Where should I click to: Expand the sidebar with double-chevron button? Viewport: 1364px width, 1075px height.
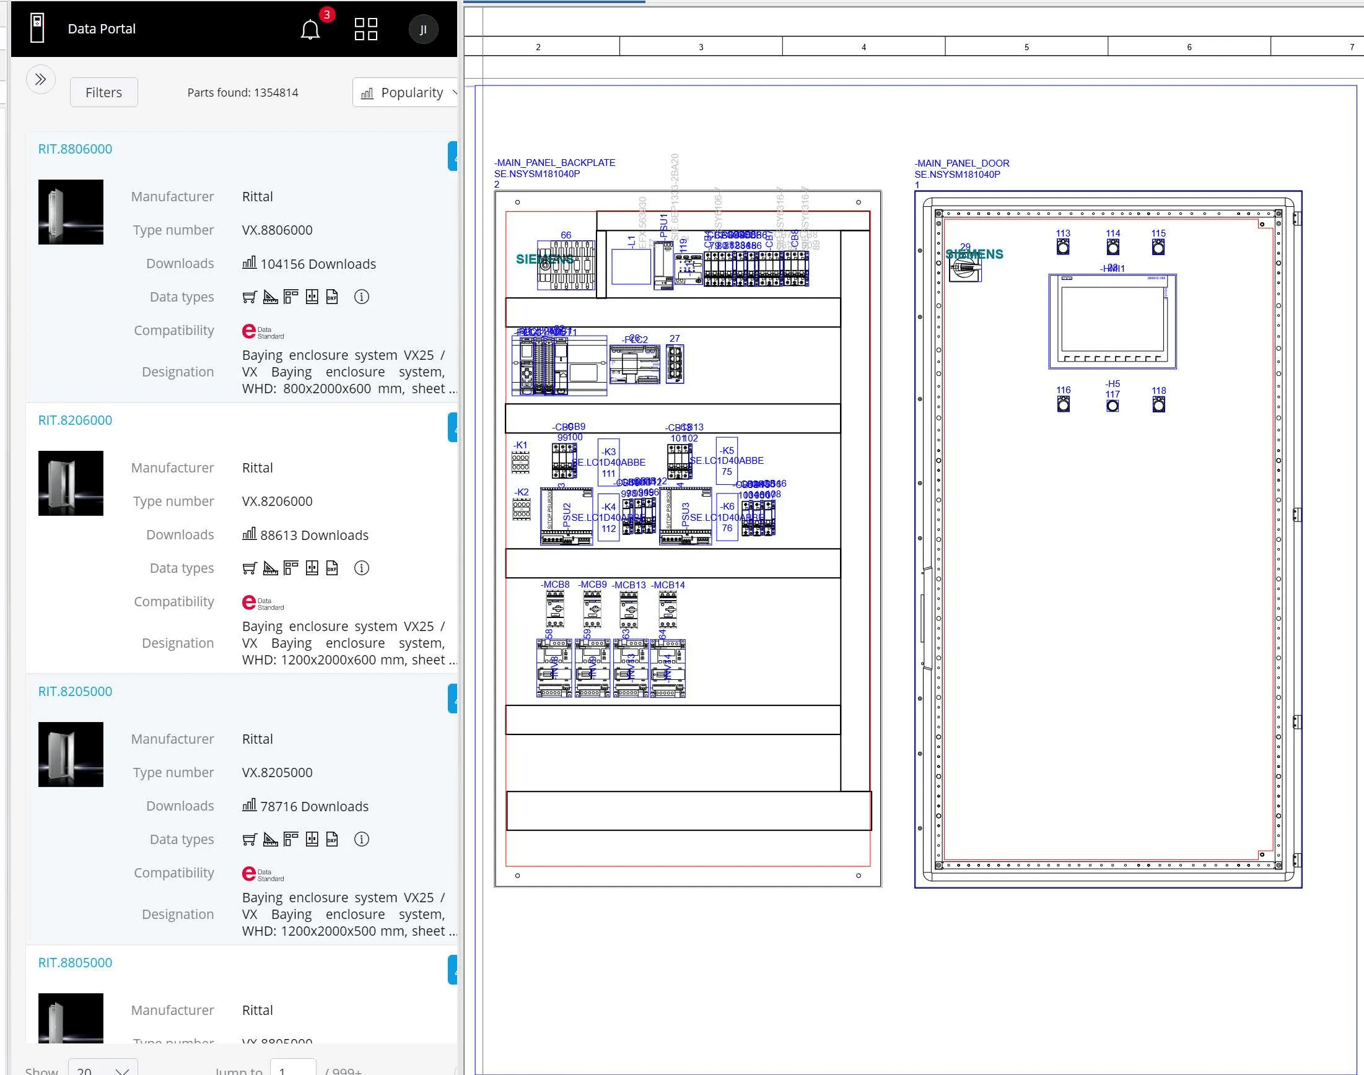[x=41, y=79]
